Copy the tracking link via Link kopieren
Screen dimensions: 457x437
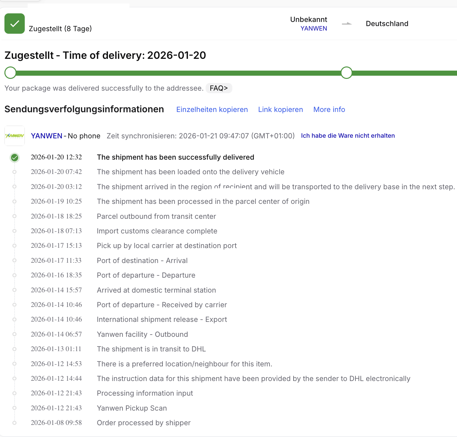[x=281, y=109]
